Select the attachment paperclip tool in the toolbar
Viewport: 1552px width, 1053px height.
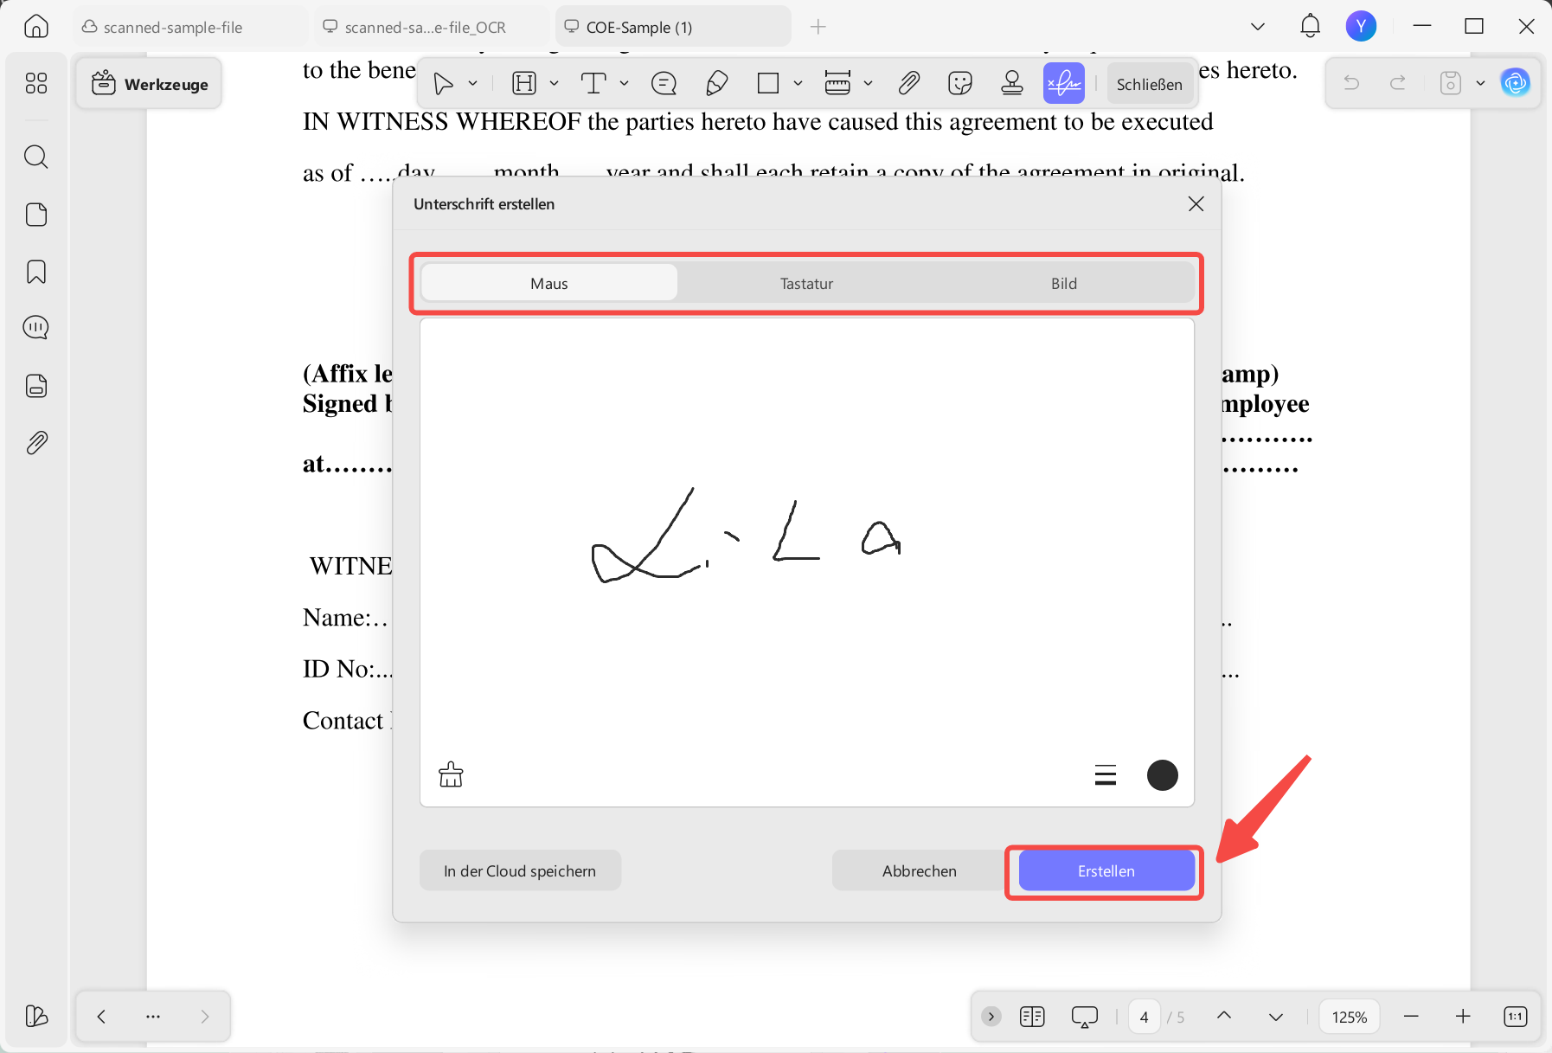pos(908,84)
